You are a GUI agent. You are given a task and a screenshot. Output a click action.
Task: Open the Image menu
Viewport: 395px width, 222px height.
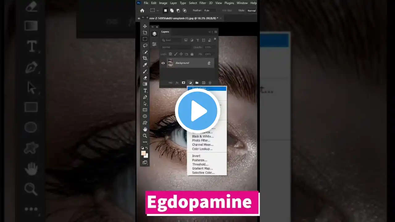[163, 3]
